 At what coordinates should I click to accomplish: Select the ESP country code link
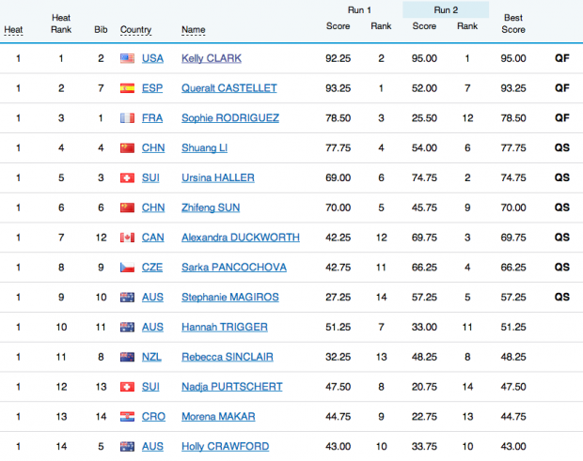point(152,88)
